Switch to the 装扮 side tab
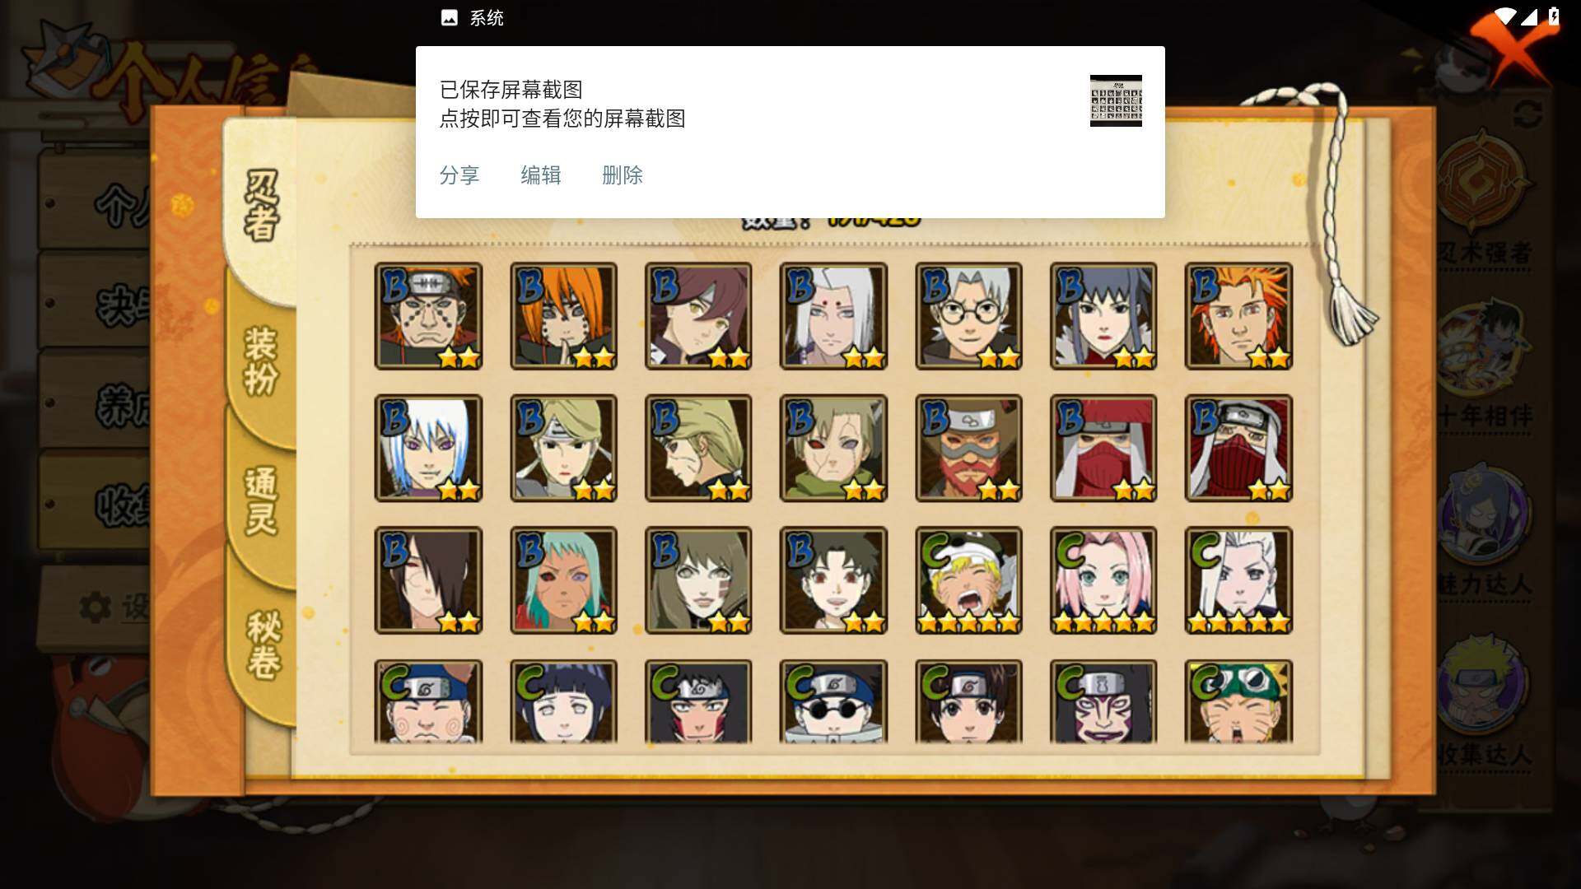Image resolution: width=1581 pixels, height=889 pixels. [262, 361]
